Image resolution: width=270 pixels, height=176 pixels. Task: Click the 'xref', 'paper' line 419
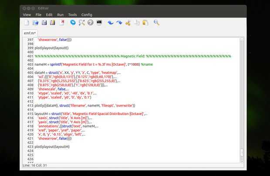pos(61,130)
